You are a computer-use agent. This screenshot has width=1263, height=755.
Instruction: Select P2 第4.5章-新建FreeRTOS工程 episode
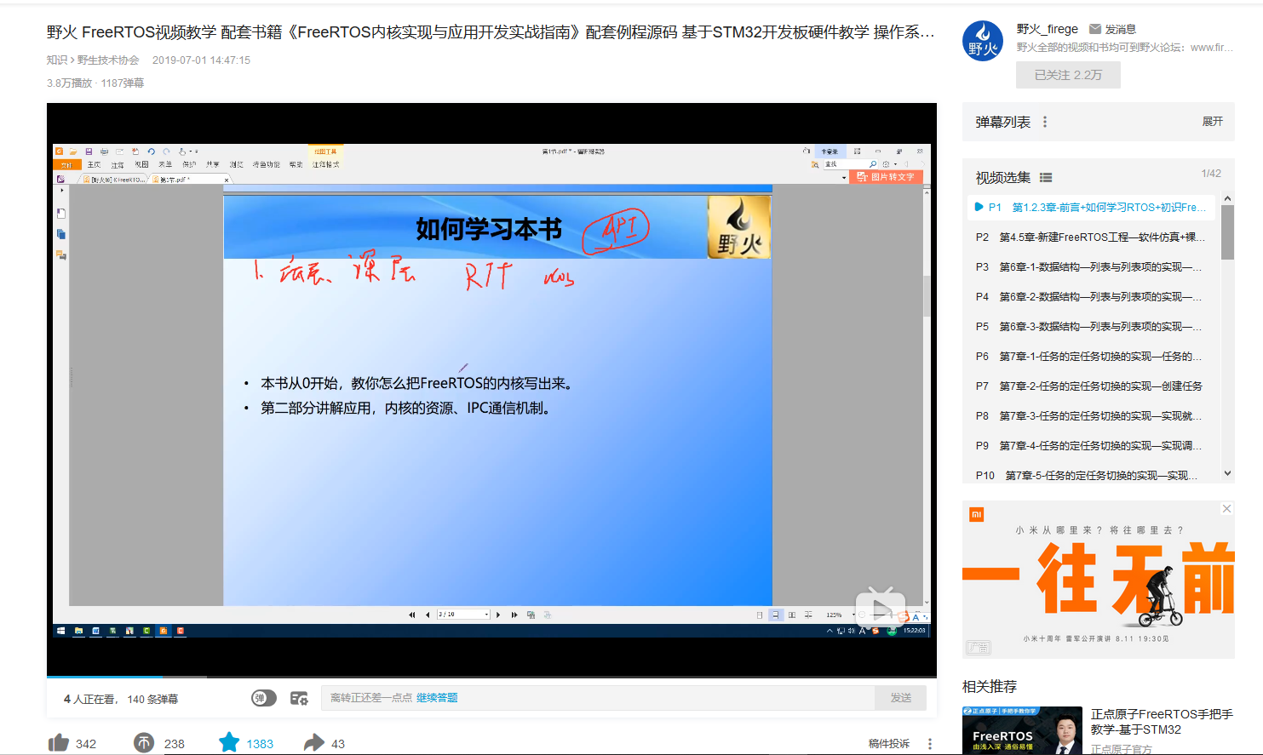click(x=1092, y=237)
